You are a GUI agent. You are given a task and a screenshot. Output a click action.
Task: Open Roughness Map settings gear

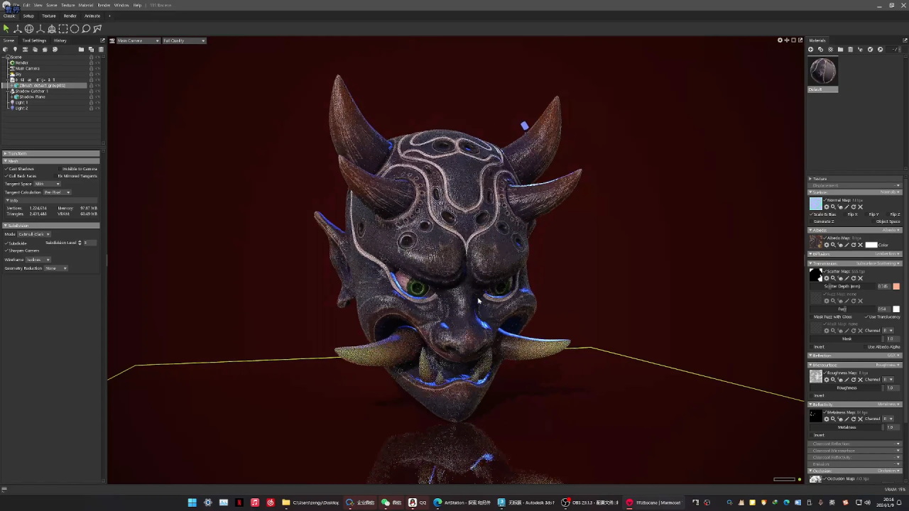coord(826,380)
